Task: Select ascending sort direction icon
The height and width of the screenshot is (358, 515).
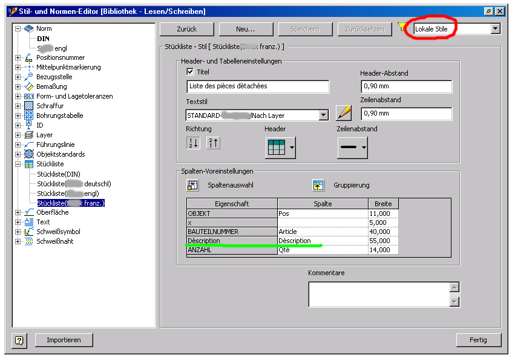Action: [x=193, y=143]
